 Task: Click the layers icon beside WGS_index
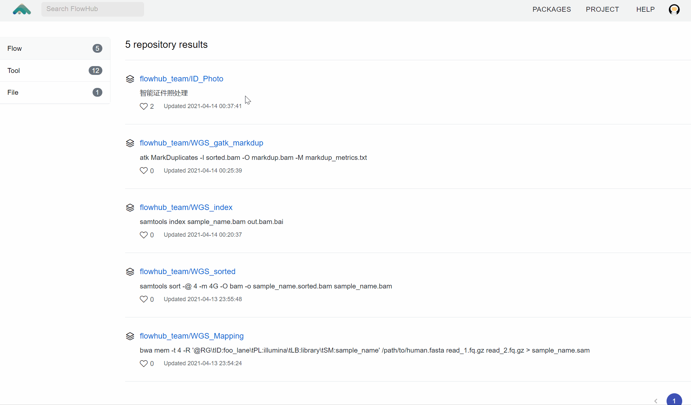130,208
